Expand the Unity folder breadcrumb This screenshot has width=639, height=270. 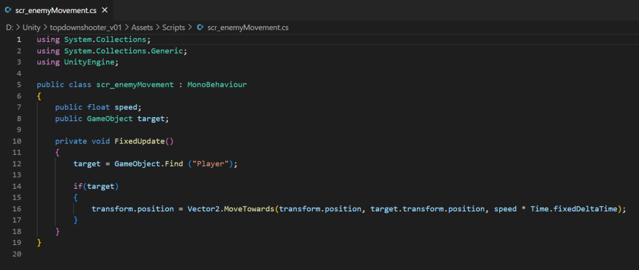(31, 27)
